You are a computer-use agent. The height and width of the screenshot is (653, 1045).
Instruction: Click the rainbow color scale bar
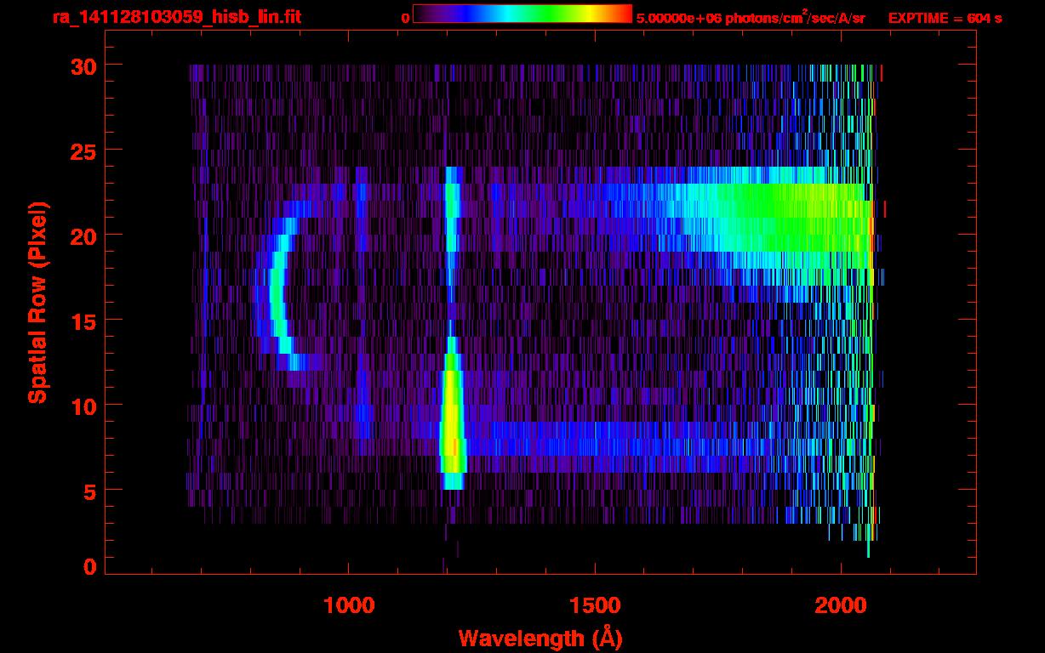pyautogui.click(x=522, y=14)
